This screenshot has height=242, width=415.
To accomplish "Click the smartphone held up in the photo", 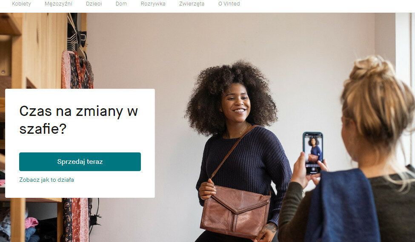I will coord(313,153).
